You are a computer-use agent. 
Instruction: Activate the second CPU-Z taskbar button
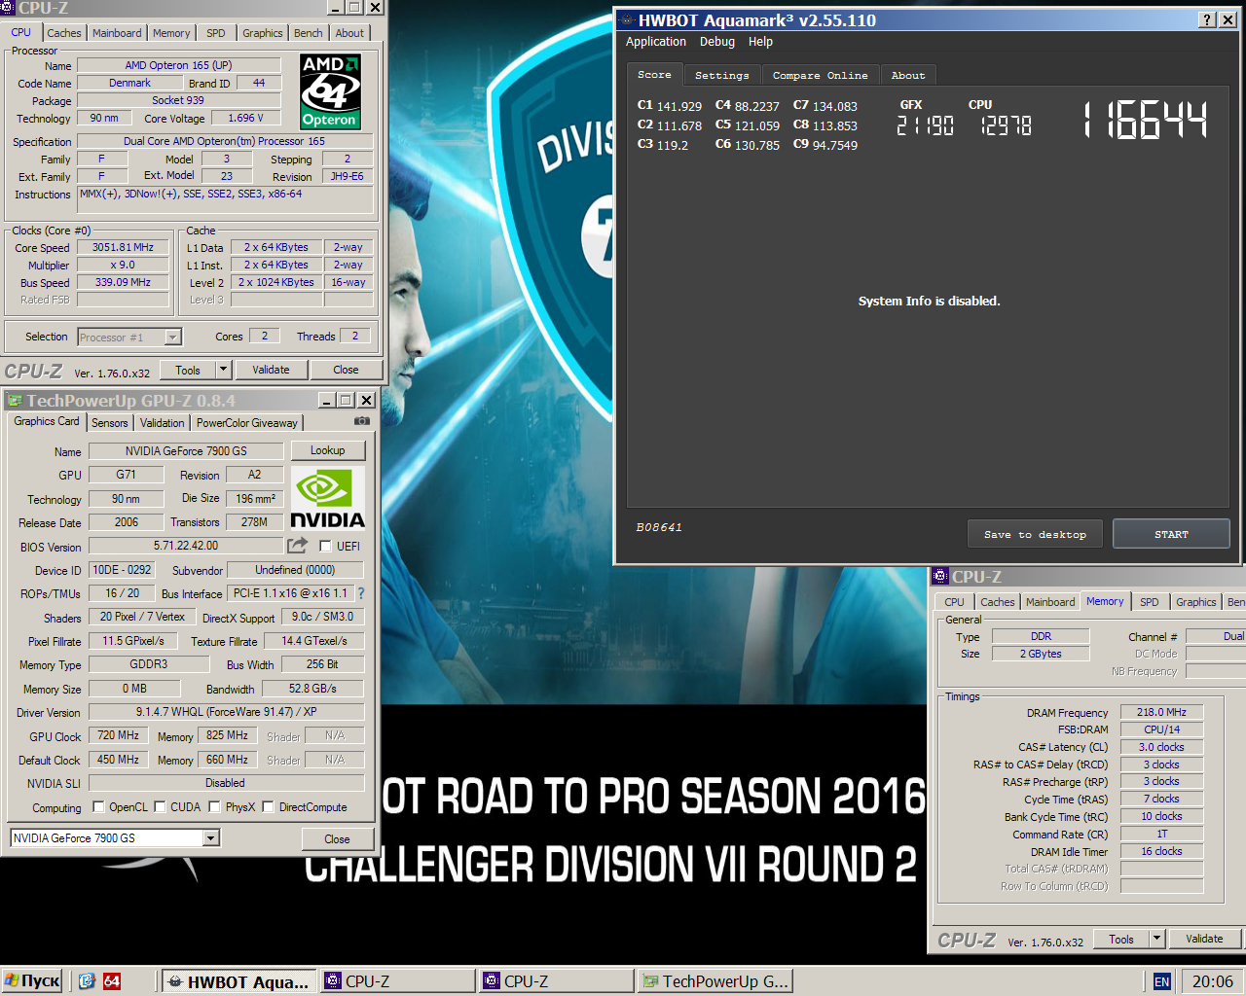tap(557, 981)
